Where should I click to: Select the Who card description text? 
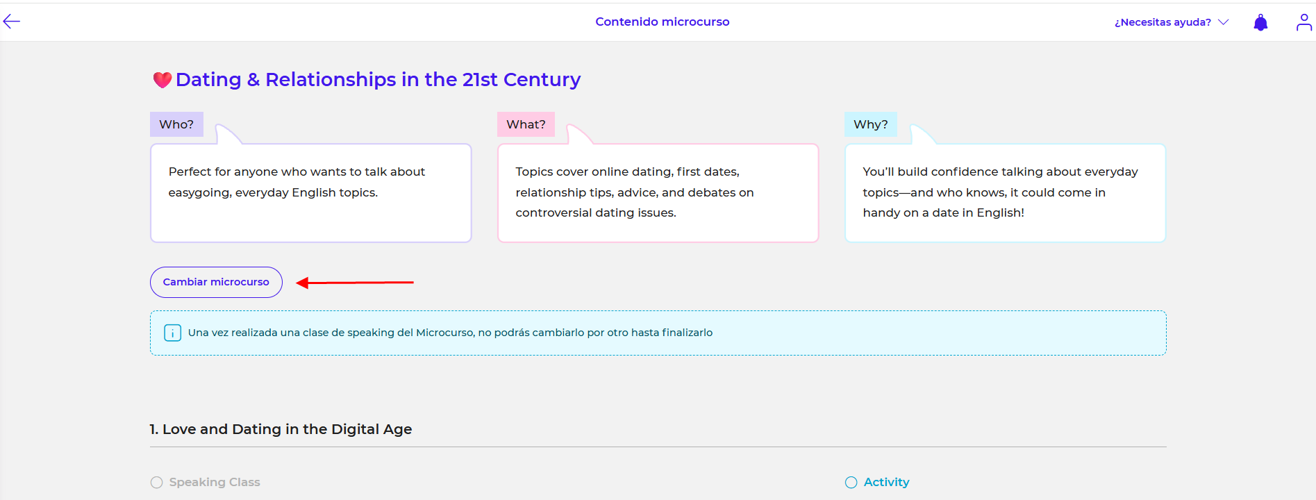click(297, 182)
